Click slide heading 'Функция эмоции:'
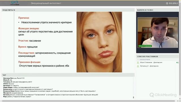Viewport: 181px width, 102px height. pos(29,28)
